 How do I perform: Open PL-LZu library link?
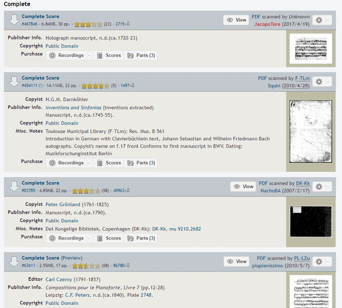click(x=302, y=258)
